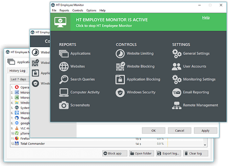Click the Open folder button
Image resolution: width=228 pixels, height=166 pixels.
click(x=141, y=154)
